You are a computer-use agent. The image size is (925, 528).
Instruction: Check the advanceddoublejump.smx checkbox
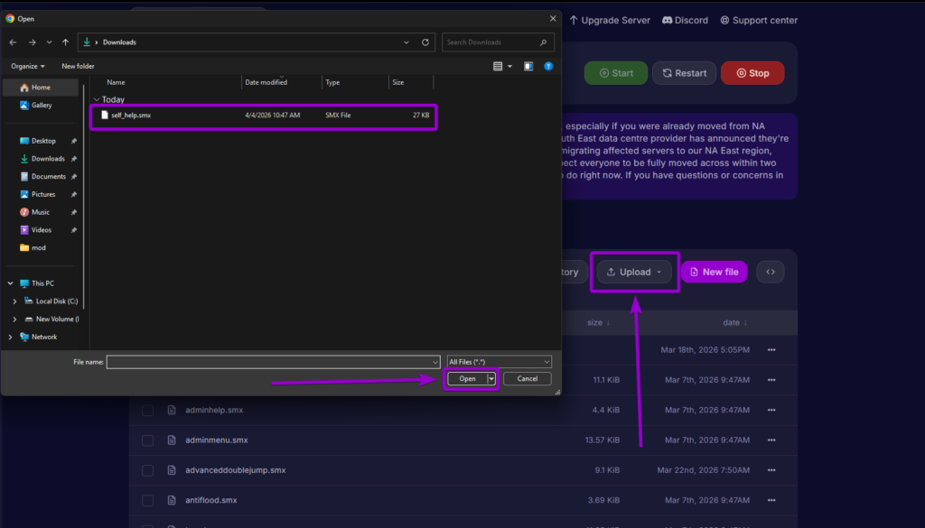point(147,470)
